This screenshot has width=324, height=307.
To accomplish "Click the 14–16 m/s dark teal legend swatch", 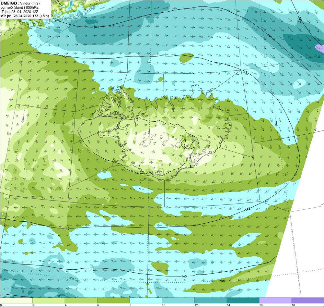I will 243,301.
